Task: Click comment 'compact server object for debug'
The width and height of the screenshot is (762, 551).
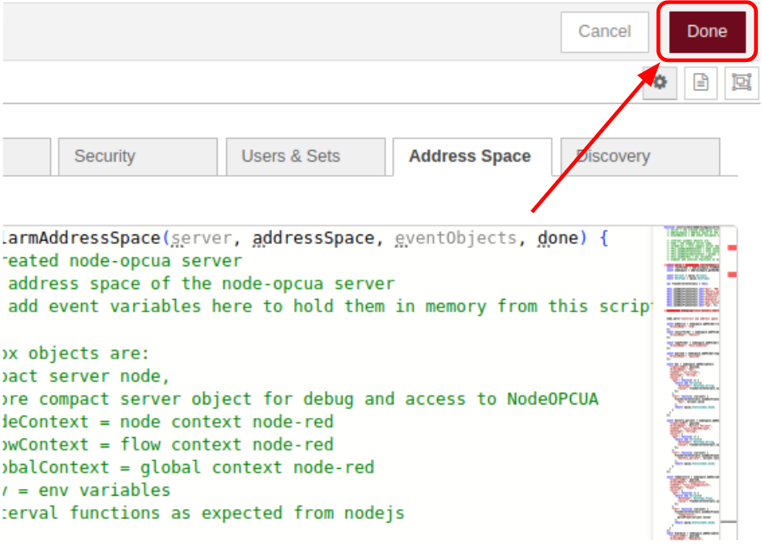Action: [196, 399]
